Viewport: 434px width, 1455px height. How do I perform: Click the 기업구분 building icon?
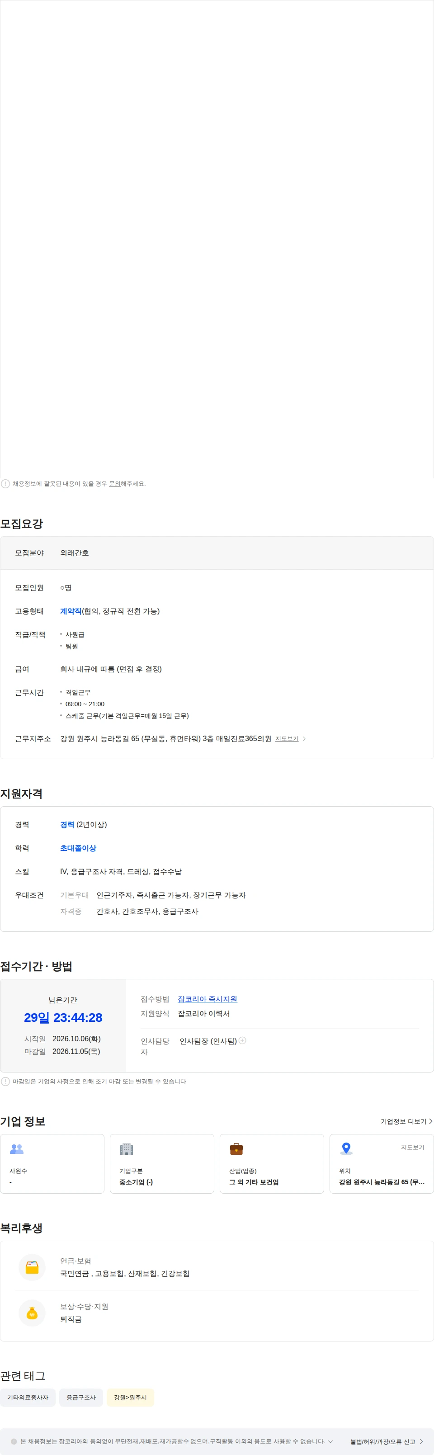[x=127, y=1149]
